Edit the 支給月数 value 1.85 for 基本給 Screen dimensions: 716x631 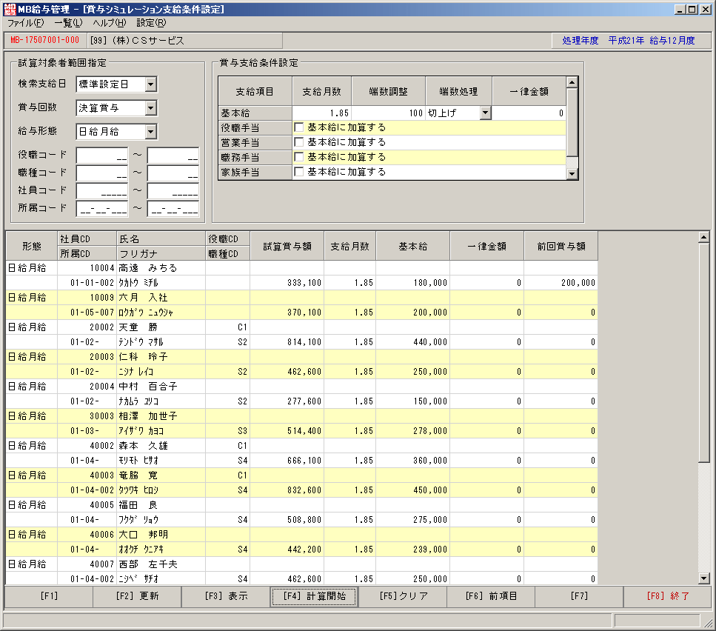[x=322, y=113]
